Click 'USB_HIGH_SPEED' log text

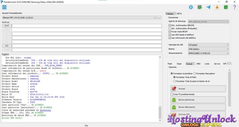coord(53,66)
